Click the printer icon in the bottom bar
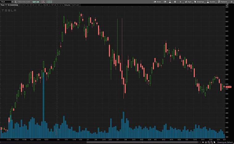This screenshot has height=144, width=234. 206,142
